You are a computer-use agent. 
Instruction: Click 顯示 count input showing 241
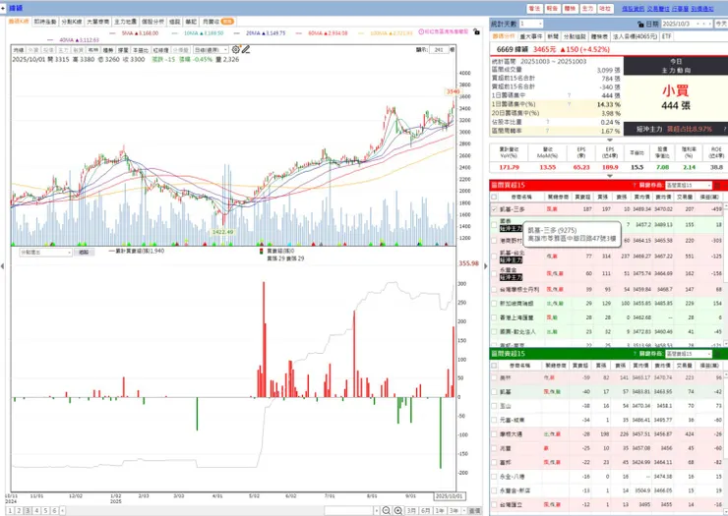(439, 50)
